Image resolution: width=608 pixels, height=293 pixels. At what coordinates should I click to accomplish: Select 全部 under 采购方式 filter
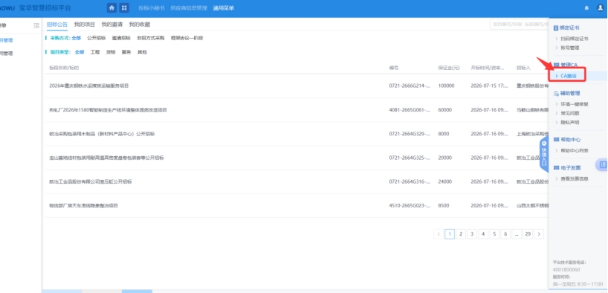coord(77,38)
